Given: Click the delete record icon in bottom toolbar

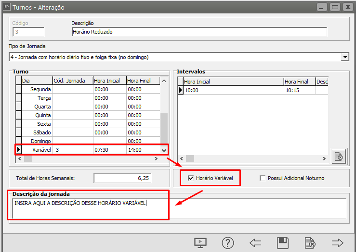Looking at the screenshot, I should (310, 242).
